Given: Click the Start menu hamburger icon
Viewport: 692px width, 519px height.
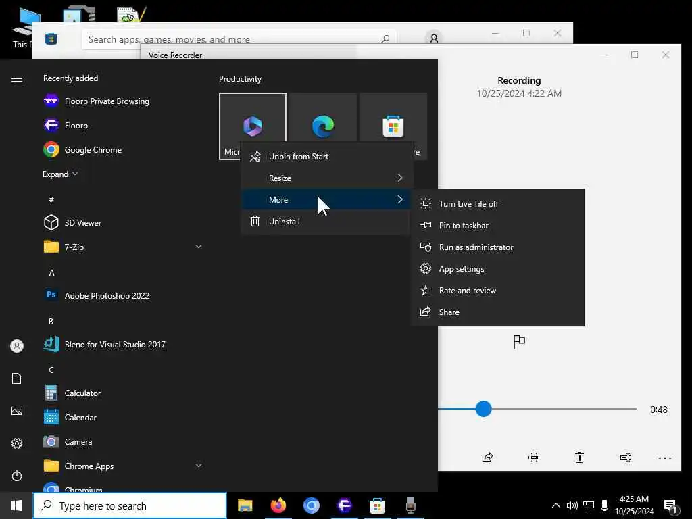Looking at the screenshot, I should 17,78.
